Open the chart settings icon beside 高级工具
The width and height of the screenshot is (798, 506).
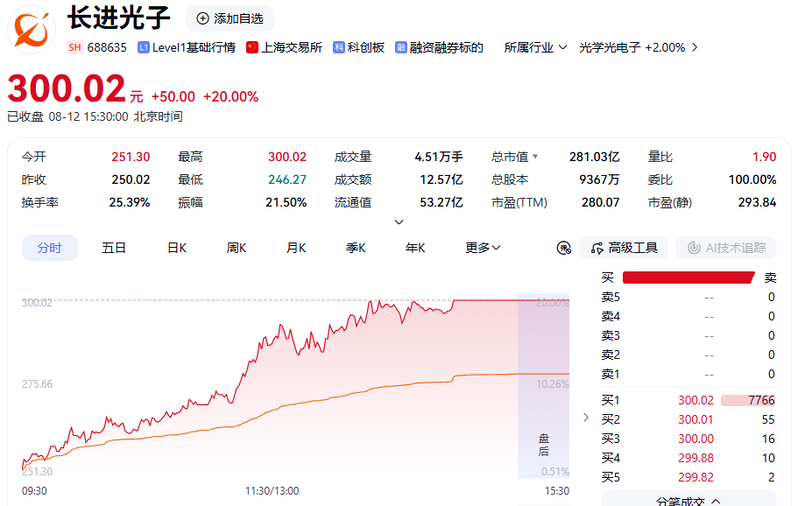tap(564, 248)
